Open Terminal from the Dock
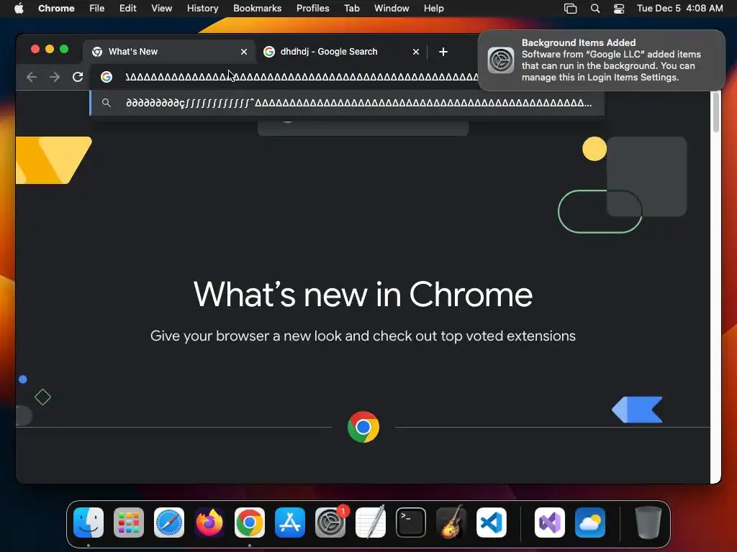This screenshot has height=552, width=737. [411, 523]
